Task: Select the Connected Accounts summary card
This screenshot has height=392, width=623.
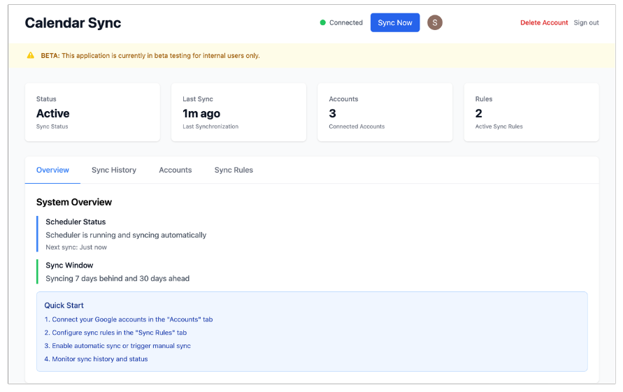Action: coord(385,112)
